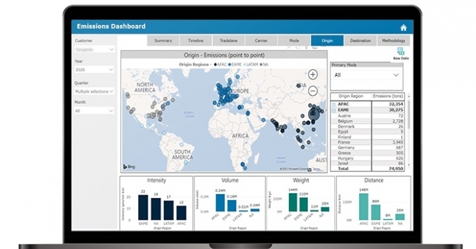The width and height of the screenshot is (476, 249).
Task: Expand the APAC row in region table
Action: [334, 105]
